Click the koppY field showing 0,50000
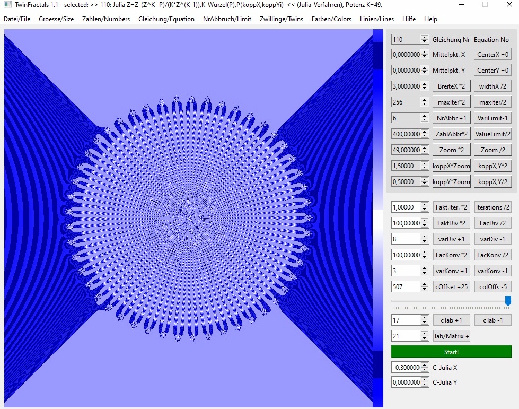 tap(410, 181)
